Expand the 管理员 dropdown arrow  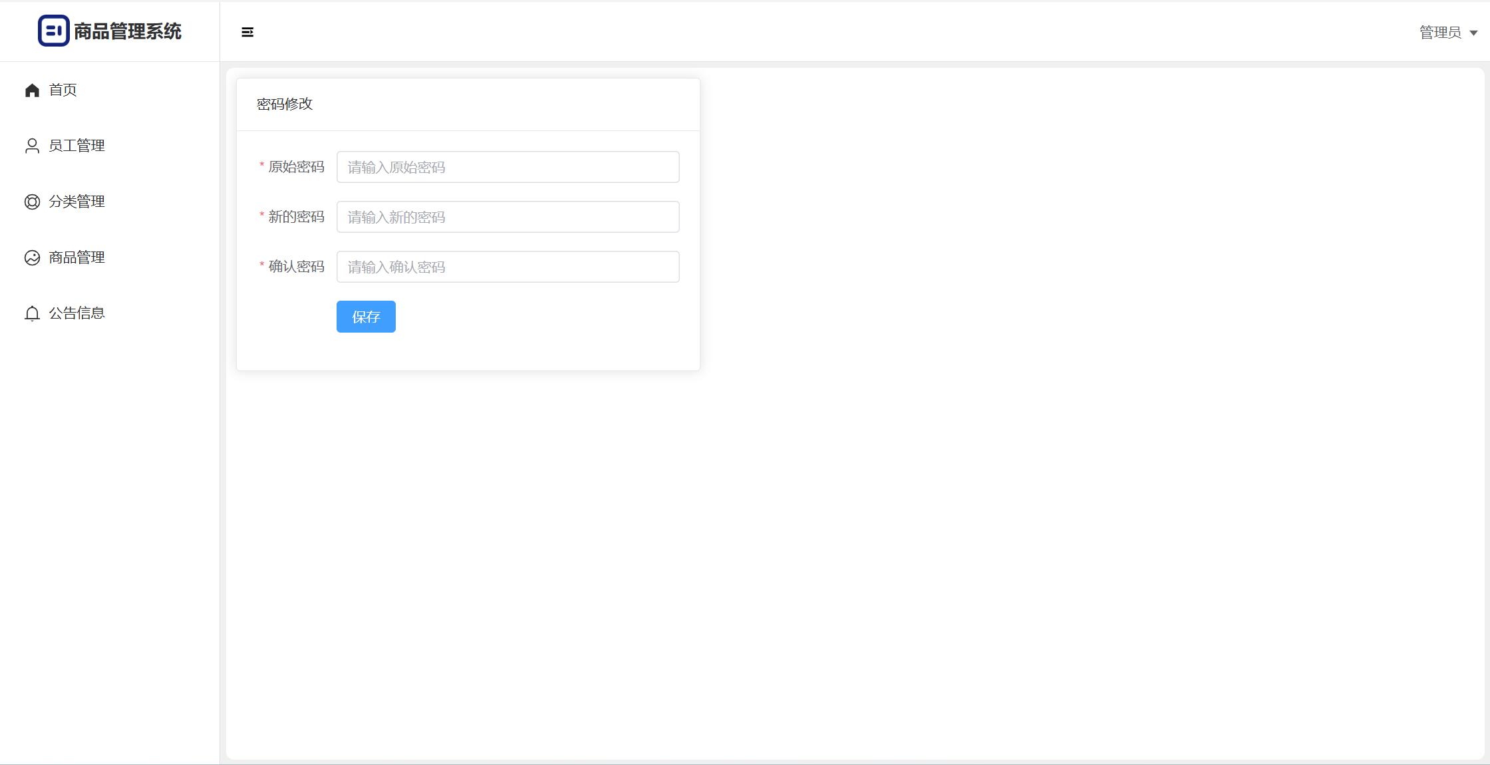pos(1473,33)
